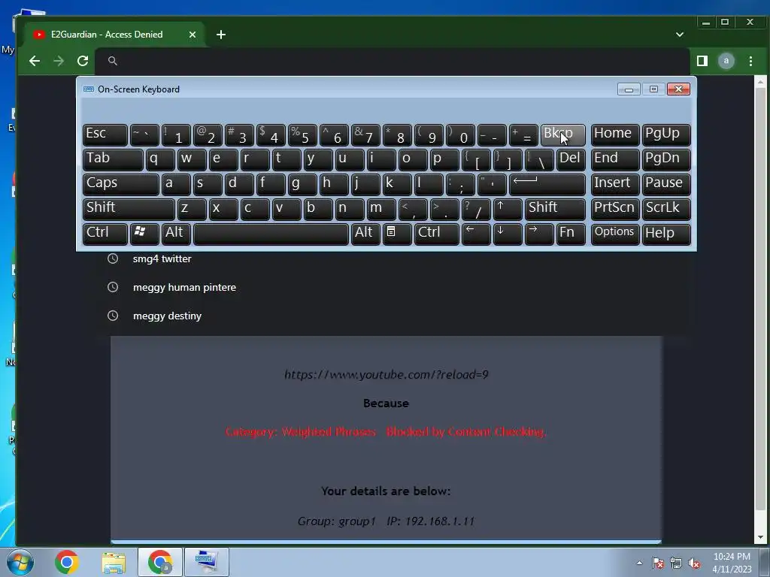
Task: Click the Windows logo key on keyboard
Action: 144,234
